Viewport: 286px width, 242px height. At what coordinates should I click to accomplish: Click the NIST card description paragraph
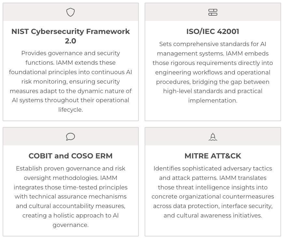pyautogui.click(x=70, y=81)
